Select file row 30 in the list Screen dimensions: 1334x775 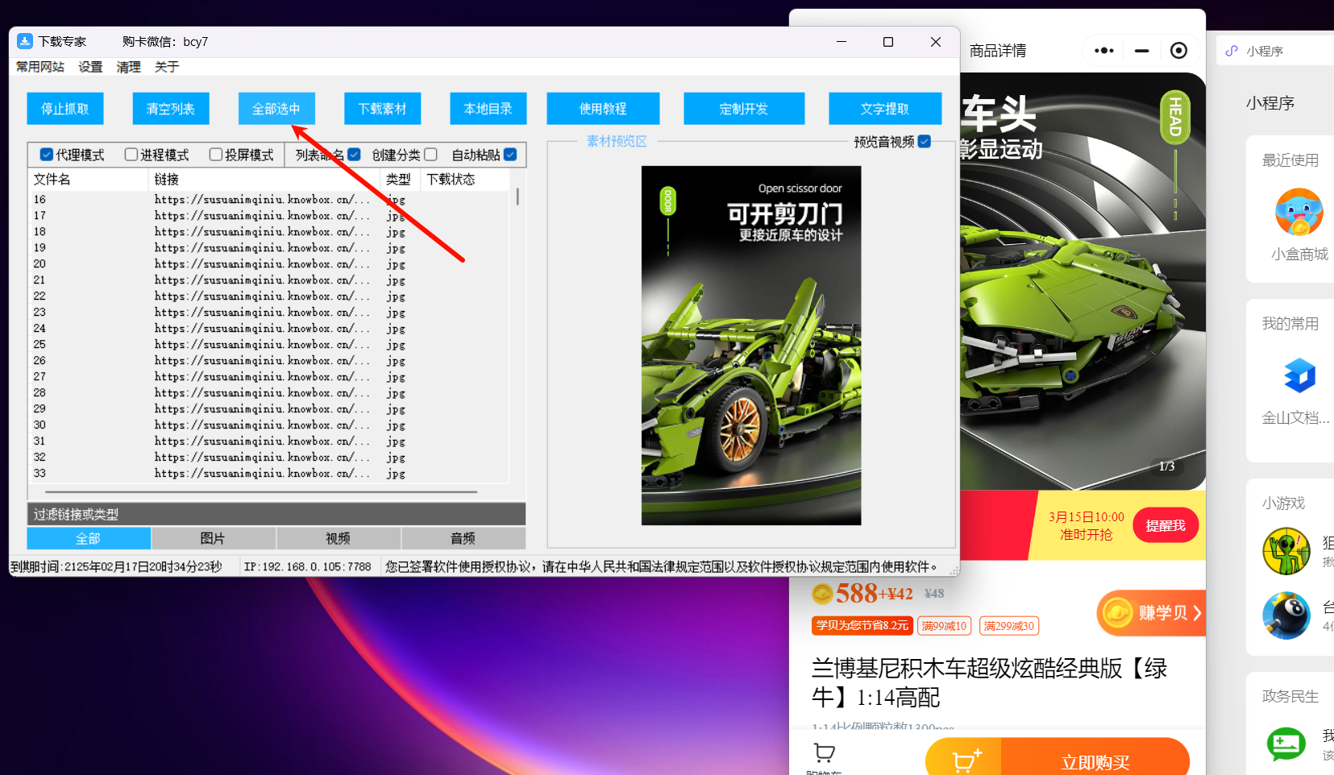(270, 425)
